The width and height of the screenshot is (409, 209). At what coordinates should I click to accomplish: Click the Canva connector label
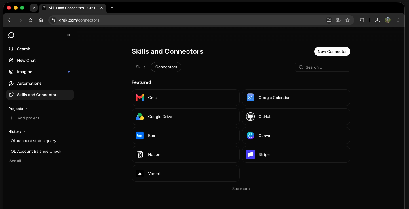[264, 136]
